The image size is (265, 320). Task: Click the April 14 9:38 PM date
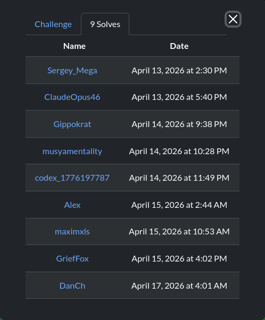click(x=179, y=124)
